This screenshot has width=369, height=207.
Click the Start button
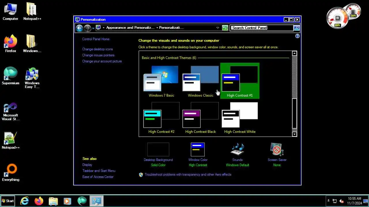point(8,201)
